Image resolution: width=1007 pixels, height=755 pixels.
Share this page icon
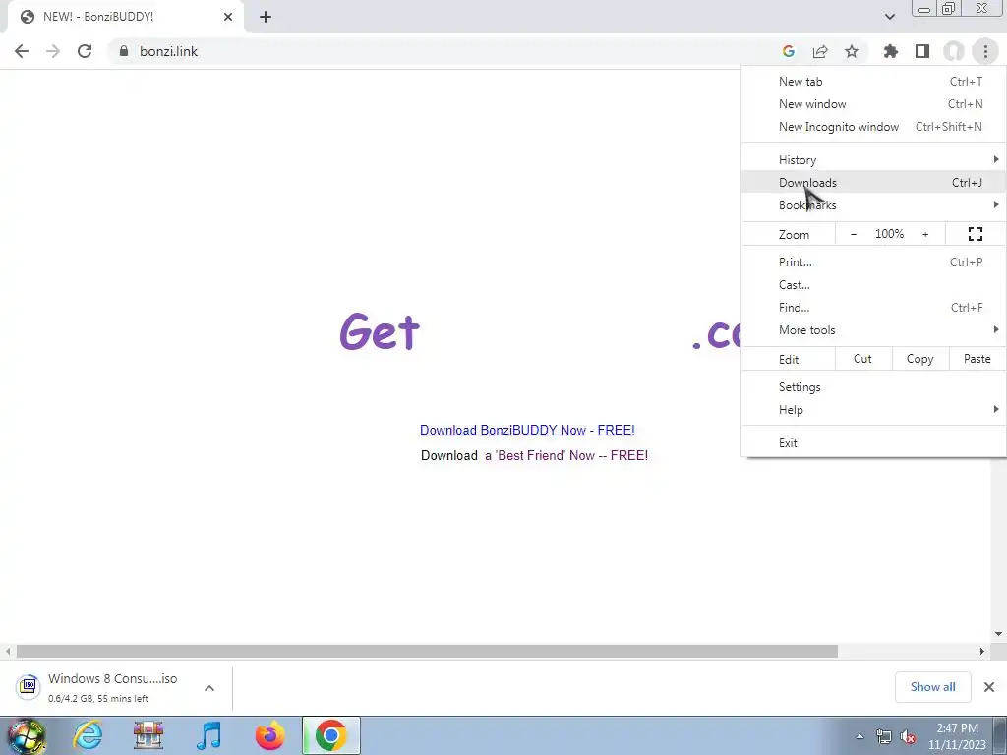[820, 51]
